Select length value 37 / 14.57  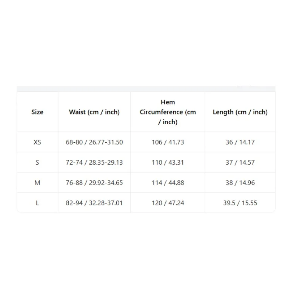coord(240,162)
